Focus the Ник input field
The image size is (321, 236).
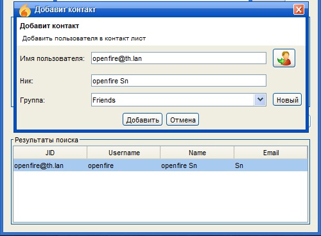coord(178,81)
